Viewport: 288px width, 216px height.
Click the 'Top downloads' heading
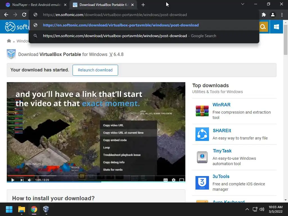click(210, 85)
